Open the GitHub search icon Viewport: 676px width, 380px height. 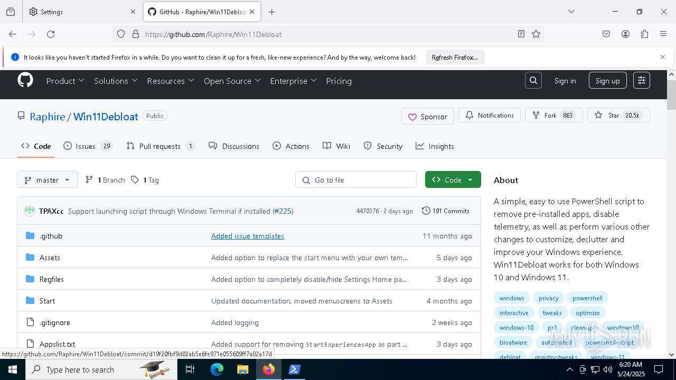pyautogui.click(x=533, y=80)
